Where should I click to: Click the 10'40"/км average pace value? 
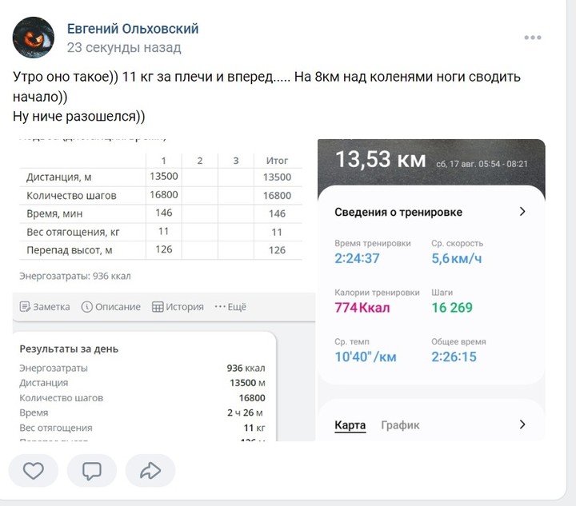click(366, 357)
